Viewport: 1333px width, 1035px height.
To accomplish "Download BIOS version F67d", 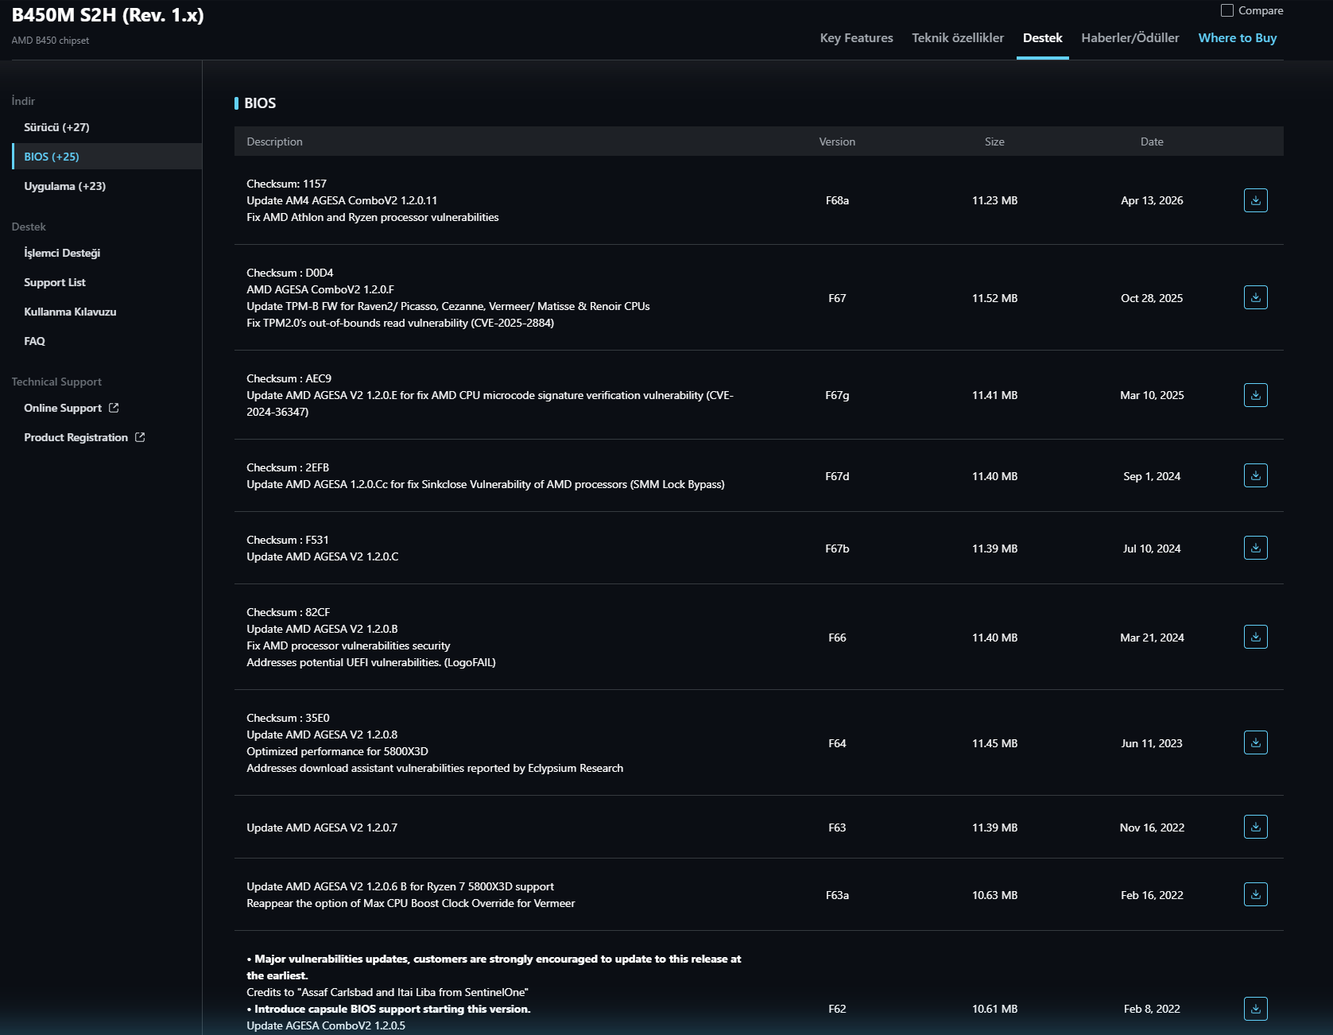I will click(1255, 475).
